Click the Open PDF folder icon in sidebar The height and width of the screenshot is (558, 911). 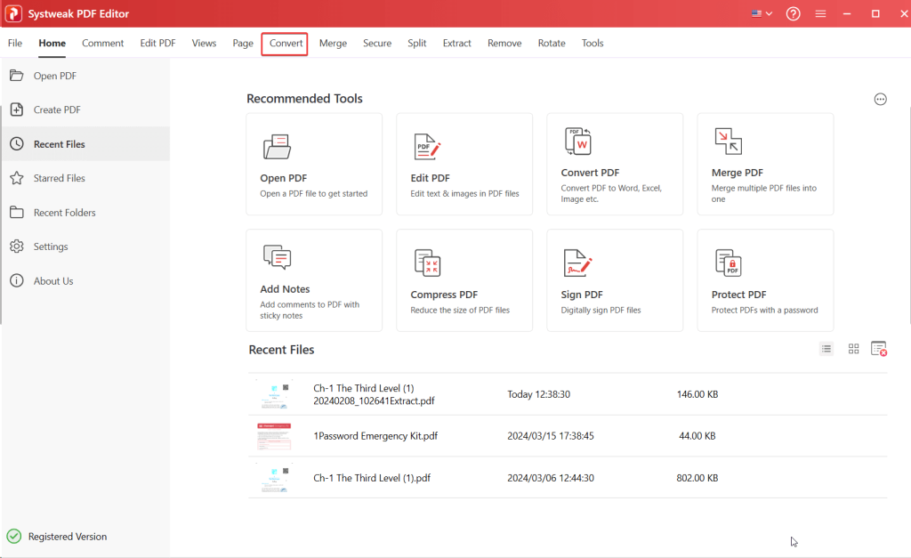click(x=17, y=76)
